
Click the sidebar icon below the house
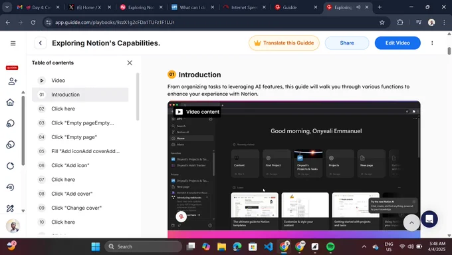10,124
